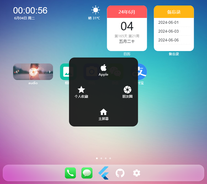Click 第165天 第21周 text
The height and width of the screenshot is (184, 207).
click(127, 36)
